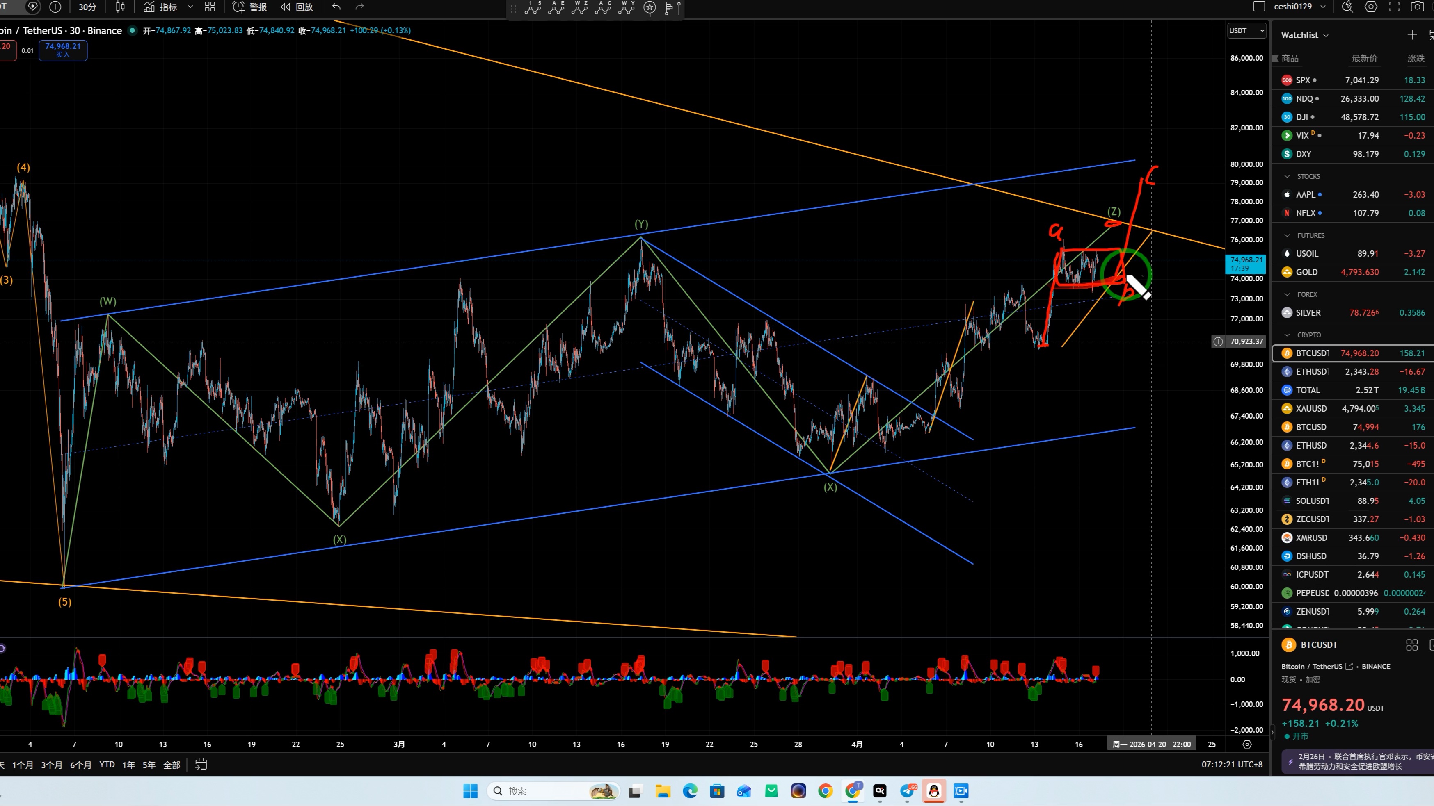Open the add symbol compare plus icon
The image size is (1434, 806).
pos(55,7)
